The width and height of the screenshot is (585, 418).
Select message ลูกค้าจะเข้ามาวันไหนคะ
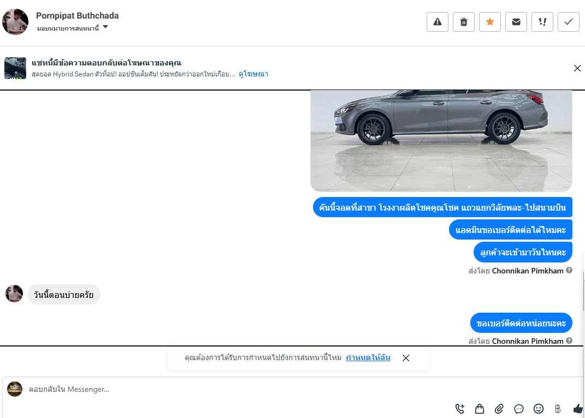(523, 252)
